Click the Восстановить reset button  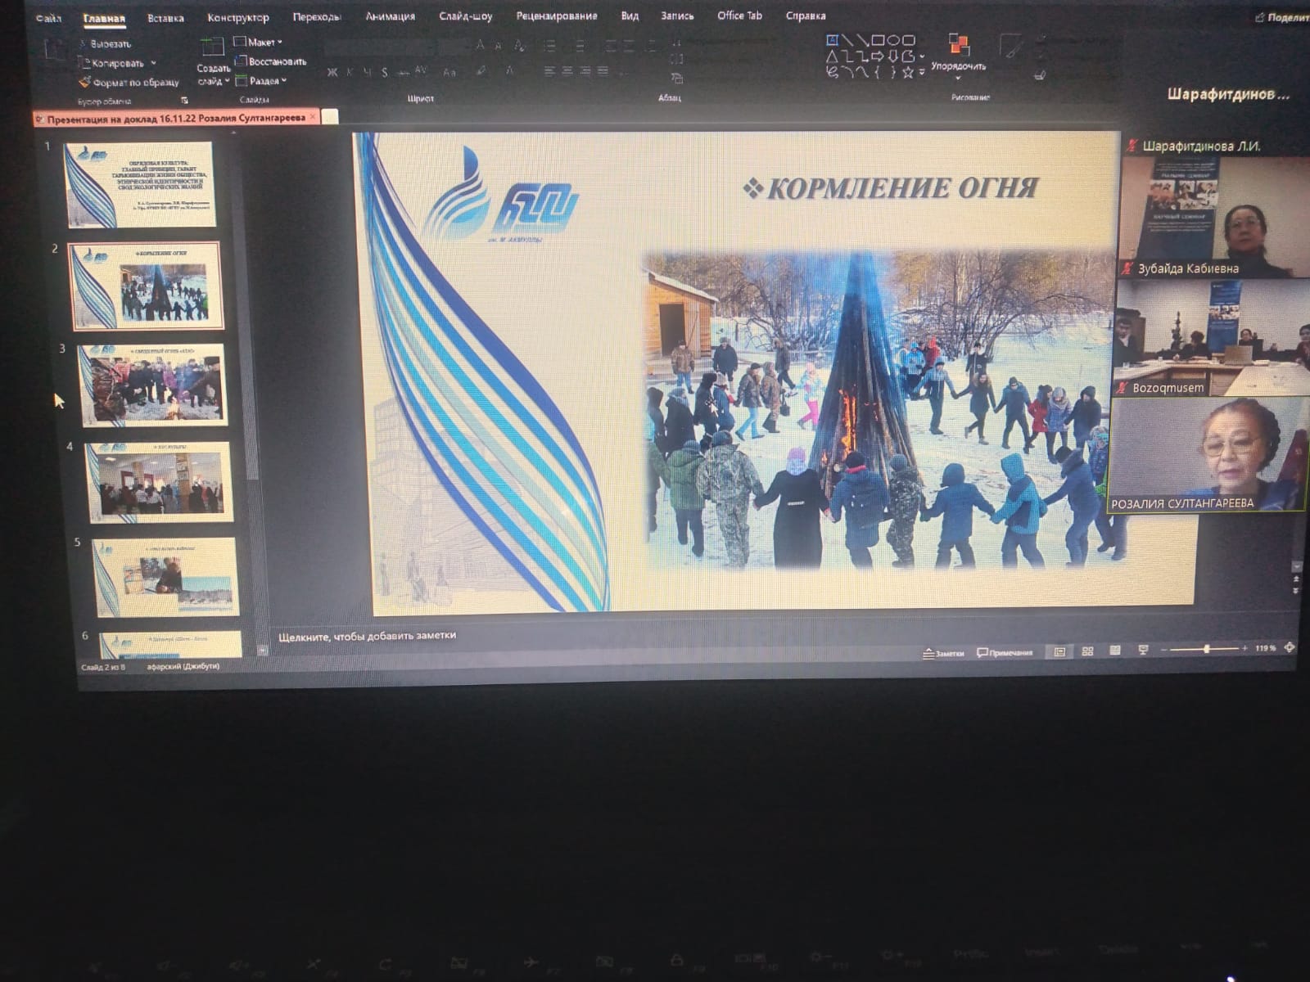click(271, 61)
